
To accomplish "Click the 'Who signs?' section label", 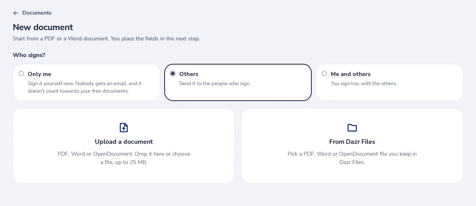I will point(29,55).
